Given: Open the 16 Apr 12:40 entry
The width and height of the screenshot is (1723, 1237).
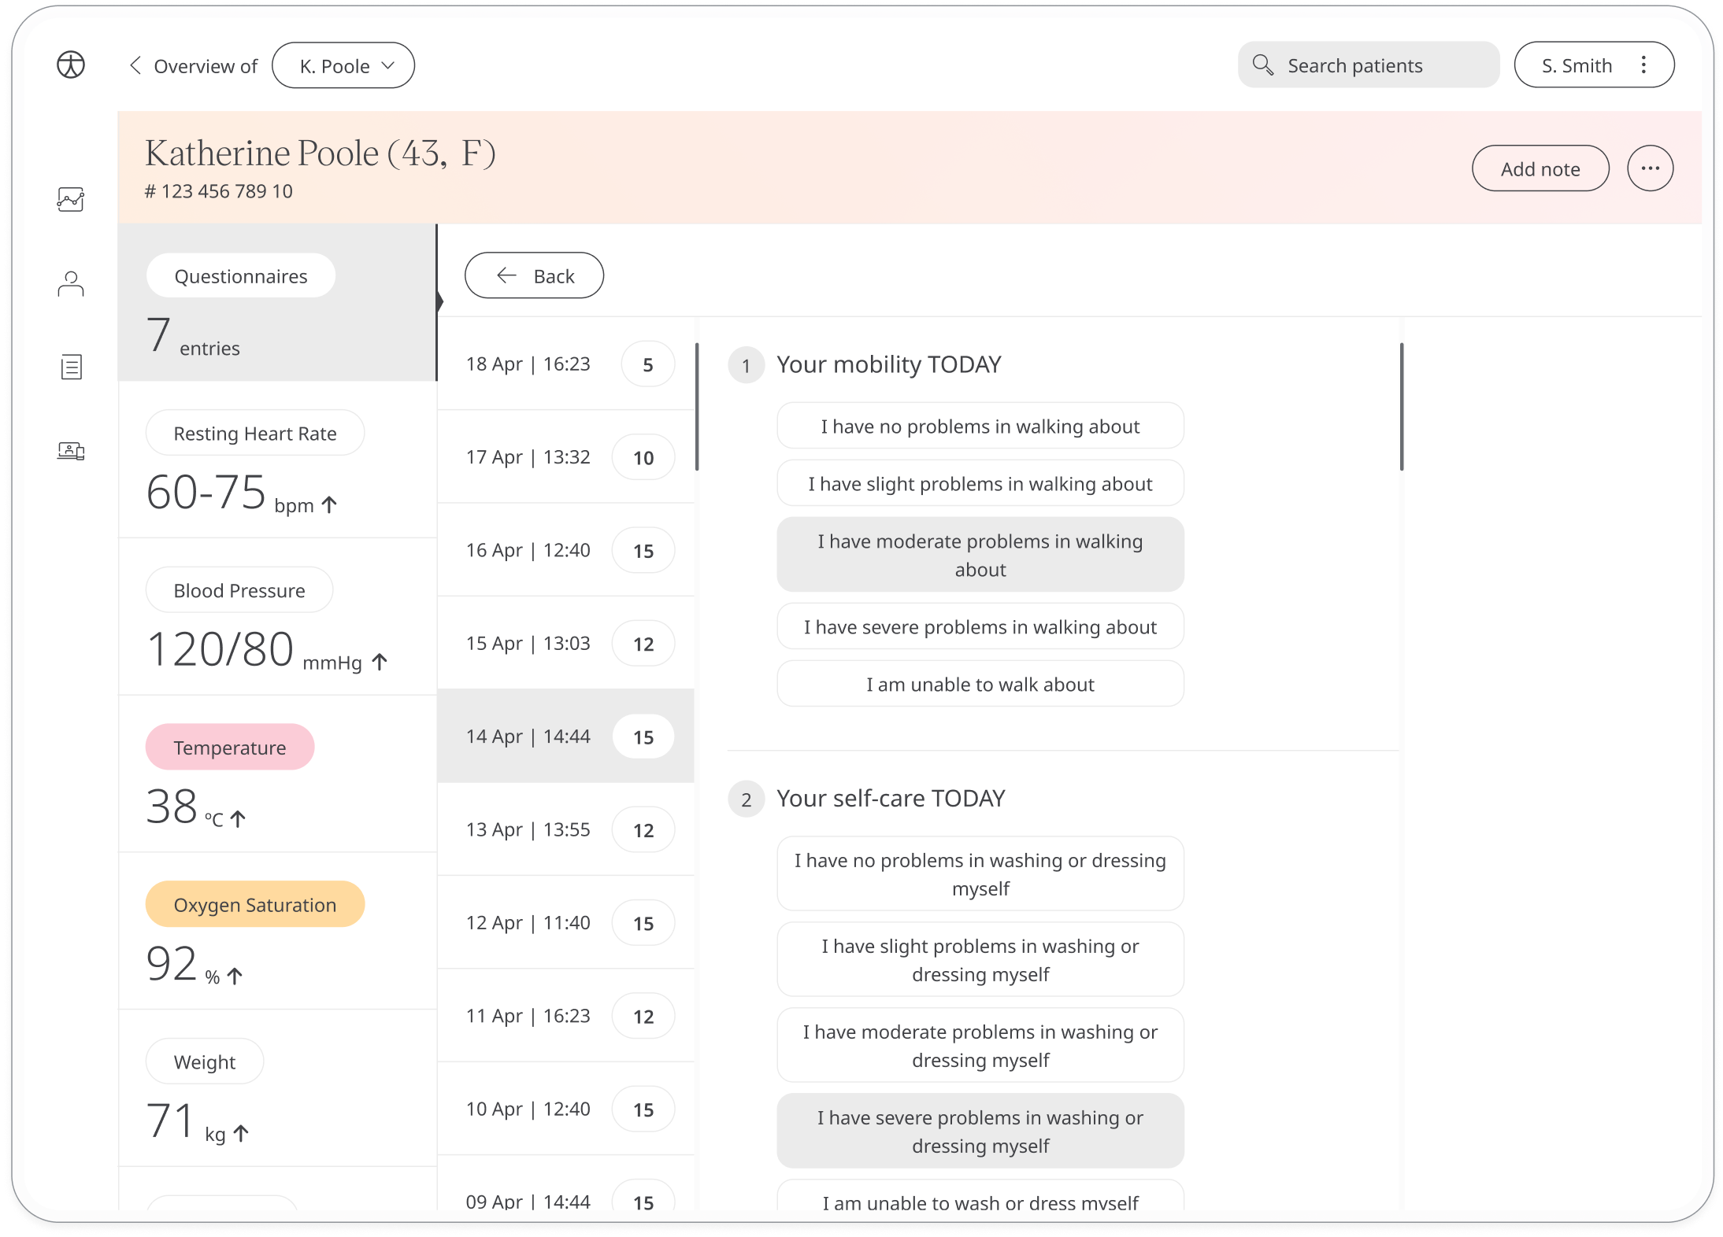Looking at the screenshot, I should (x=565, y=550).
